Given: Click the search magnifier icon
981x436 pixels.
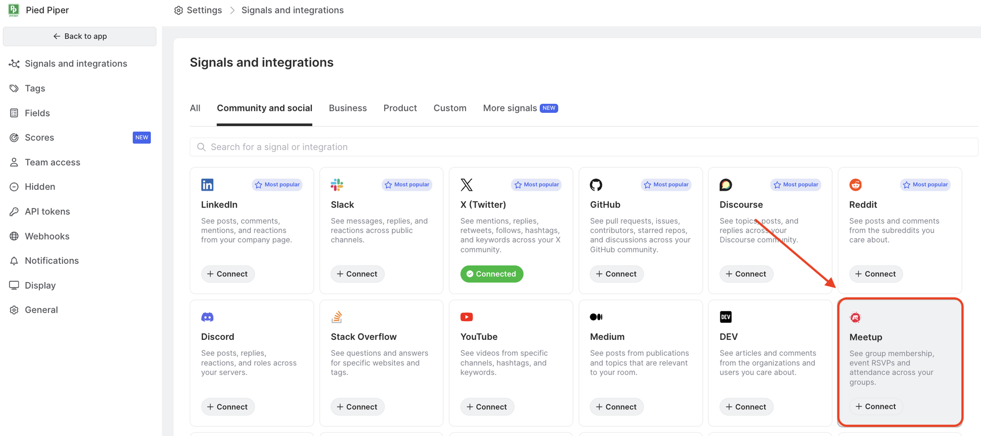Looking at the screenshot, I should click(x=202, y=147).
